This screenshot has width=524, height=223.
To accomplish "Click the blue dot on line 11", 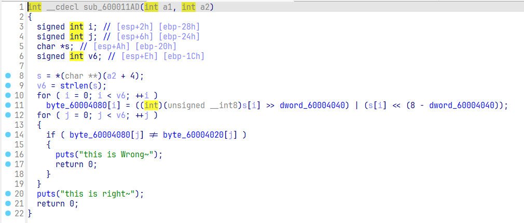I will (7, 106).
